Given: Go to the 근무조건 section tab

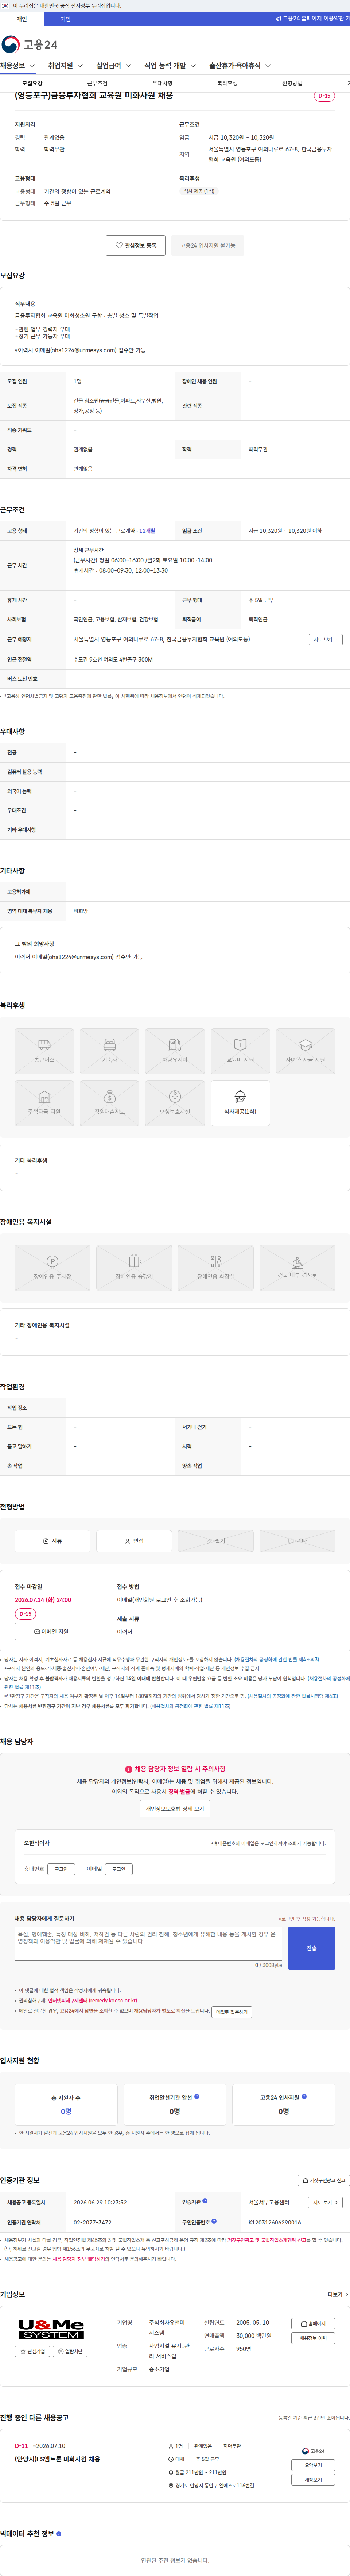Looking at the screenshot, I should [x=97, y=83].
